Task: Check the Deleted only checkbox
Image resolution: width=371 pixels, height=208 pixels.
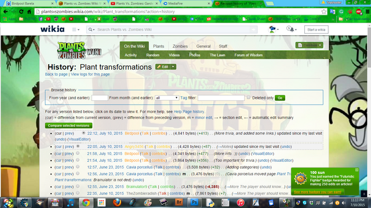Action: coord(249,97)
